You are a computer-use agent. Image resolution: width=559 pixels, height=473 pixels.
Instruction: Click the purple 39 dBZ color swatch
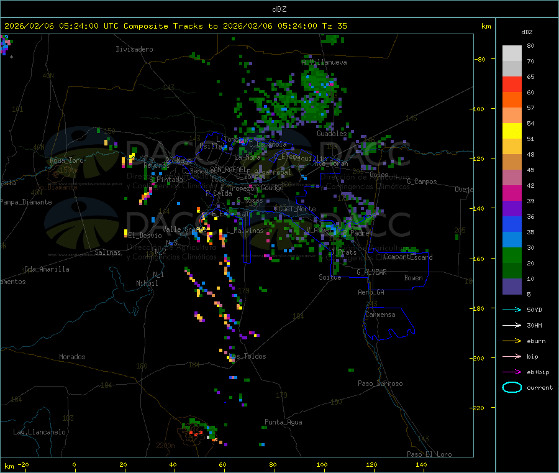[512, 208]
